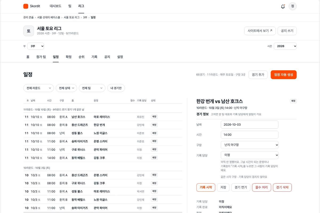Viewport: 320px width, 213px height.
Task: Select match 남산 호크스 vs 마포 레이더스
Action: tap(103, 117)
